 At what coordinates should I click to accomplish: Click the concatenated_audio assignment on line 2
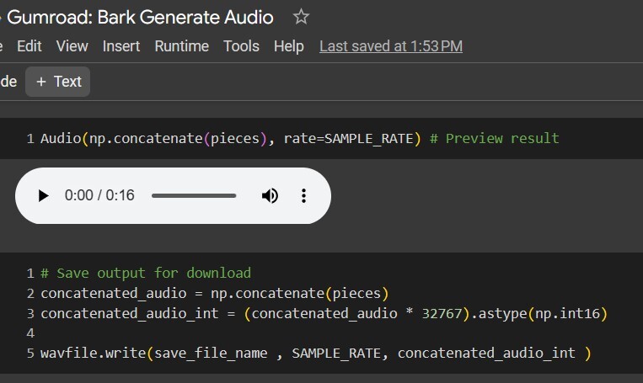pyautogui.click(x=215, y=293)
